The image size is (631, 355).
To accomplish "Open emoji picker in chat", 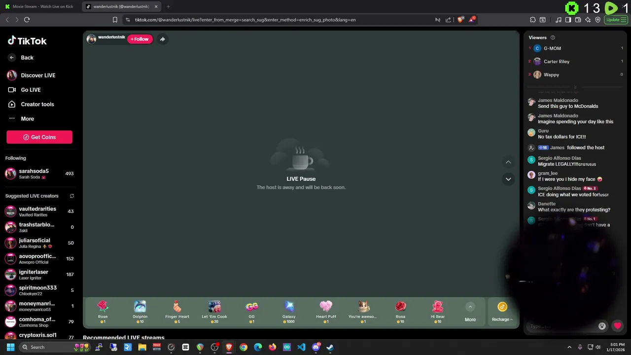I will click(x=602, y=326).
